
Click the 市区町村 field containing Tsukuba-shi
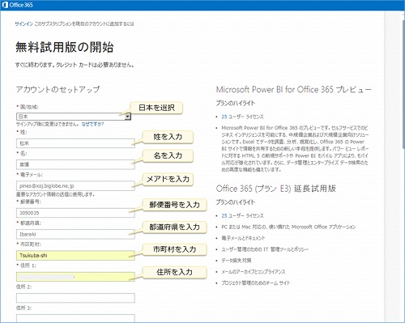75,255
